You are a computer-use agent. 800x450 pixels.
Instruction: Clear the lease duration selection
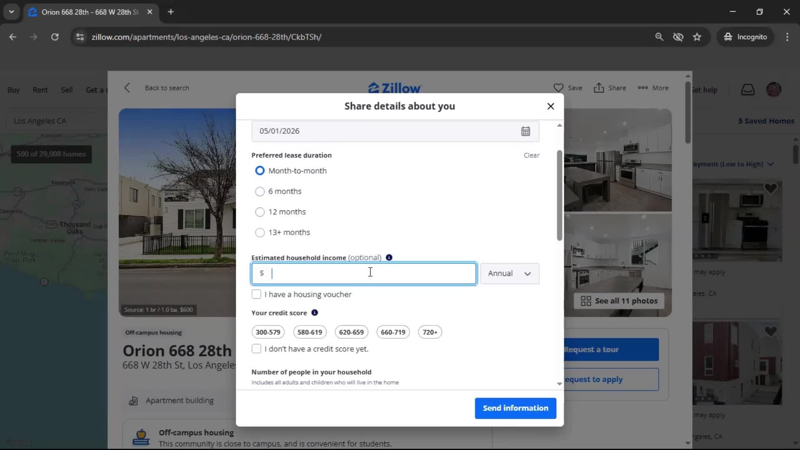click(x=531, y=155)
